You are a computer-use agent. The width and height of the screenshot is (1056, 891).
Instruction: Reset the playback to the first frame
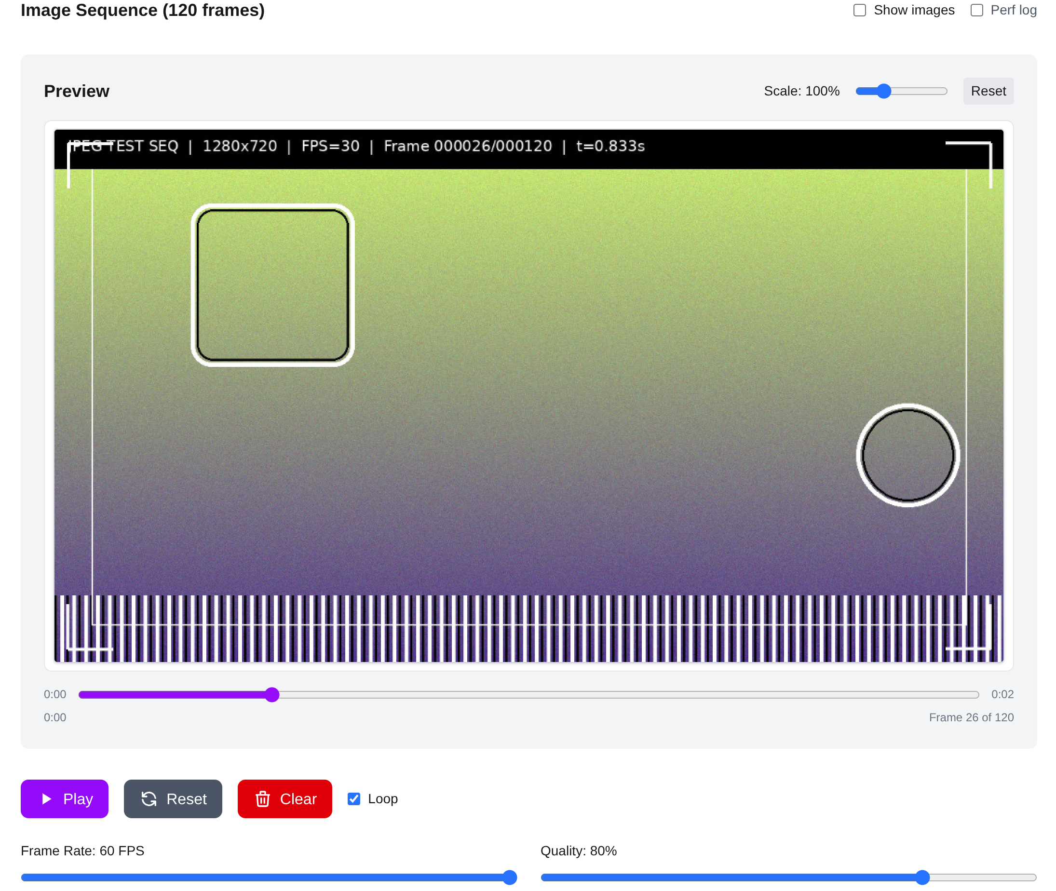pyautogui.click(x=173, y=798)
